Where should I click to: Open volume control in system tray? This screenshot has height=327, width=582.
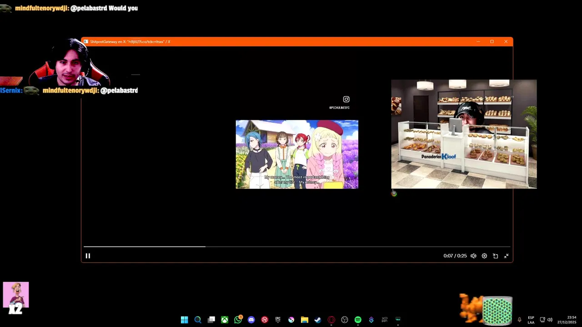[550, 320]
